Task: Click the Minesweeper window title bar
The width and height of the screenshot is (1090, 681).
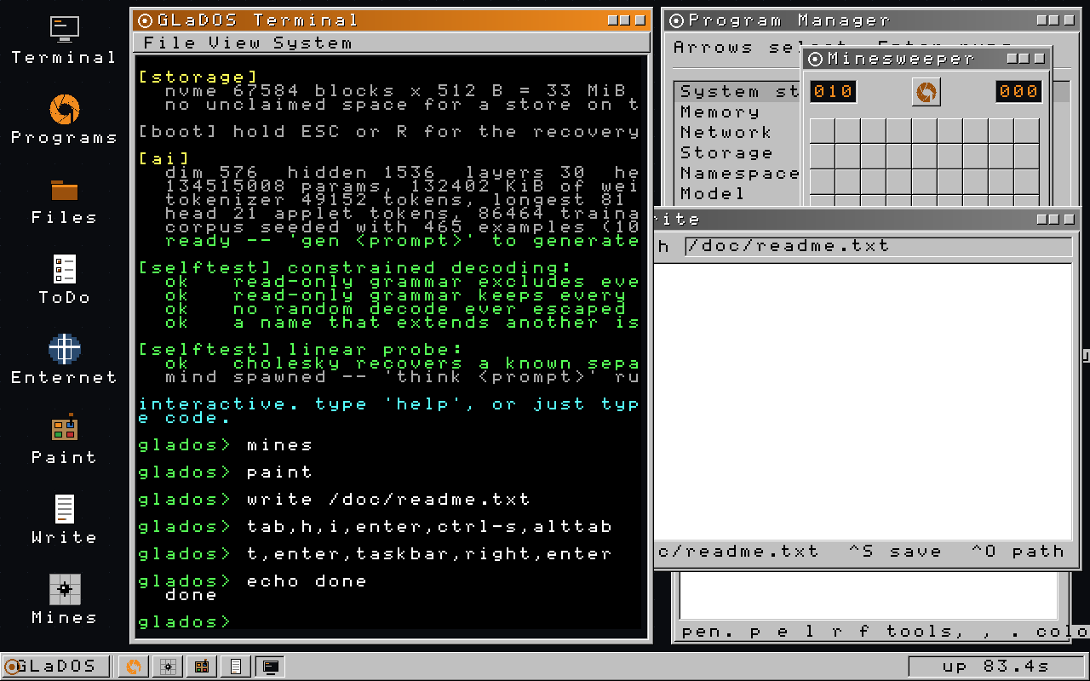Action: click(x=926, y=58)
